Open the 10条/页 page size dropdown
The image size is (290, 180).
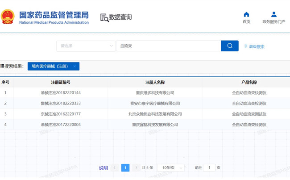(171, 168)
